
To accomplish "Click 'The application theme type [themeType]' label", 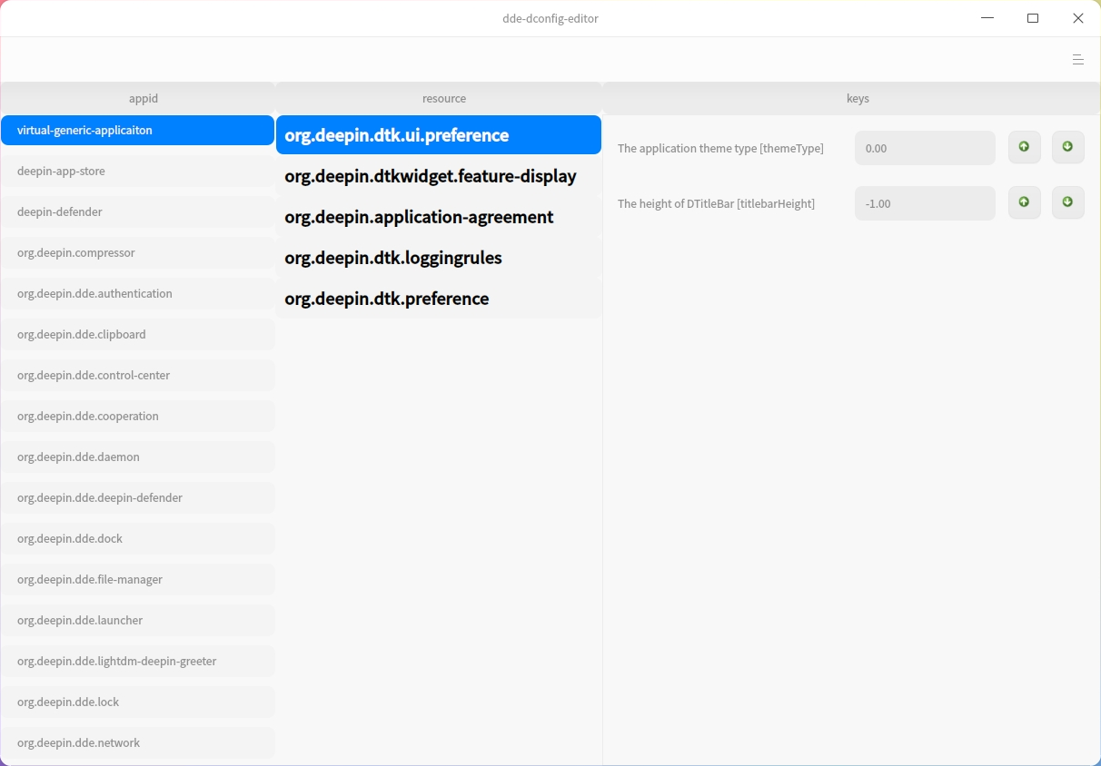I will click(x=720, y=148).
